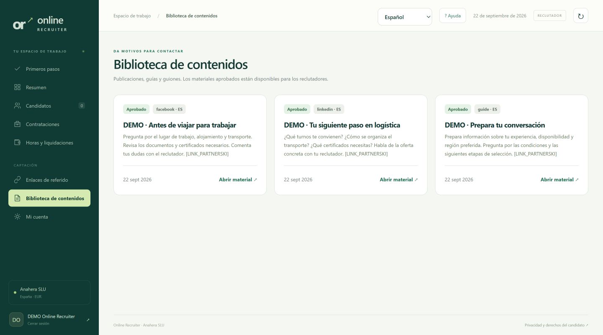Click the DO user avatar
603x335 pixels.
[16, 320]
